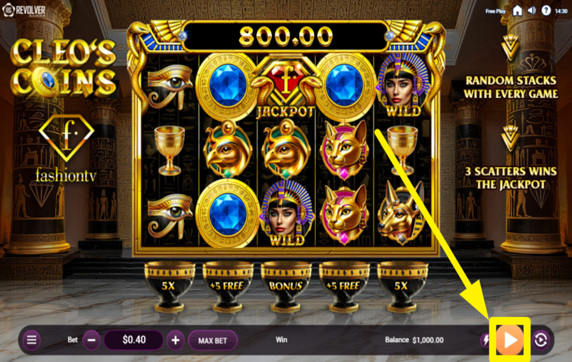This screenshot has height=362, width=572.
Task: Mute sound with the speaker icon
Action: [532, 11]
